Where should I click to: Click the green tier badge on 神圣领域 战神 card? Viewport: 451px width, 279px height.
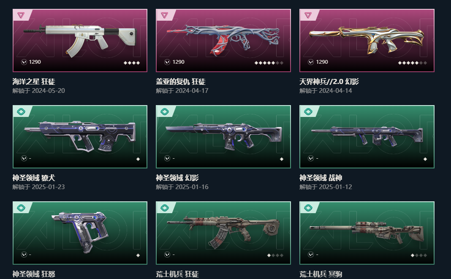point(308,111)
